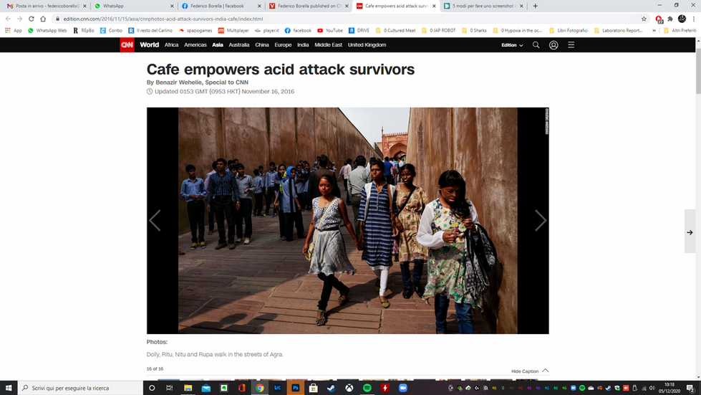Open the CNN search magnifier icon
701x395 pixels.
click(536, 44)
